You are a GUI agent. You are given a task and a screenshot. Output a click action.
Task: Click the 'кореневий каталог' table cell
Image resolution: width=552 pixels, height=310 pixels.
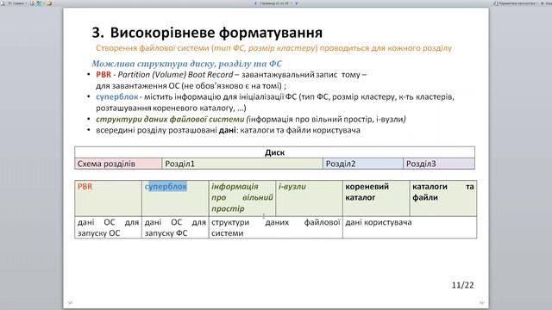[x=376, y=198]
